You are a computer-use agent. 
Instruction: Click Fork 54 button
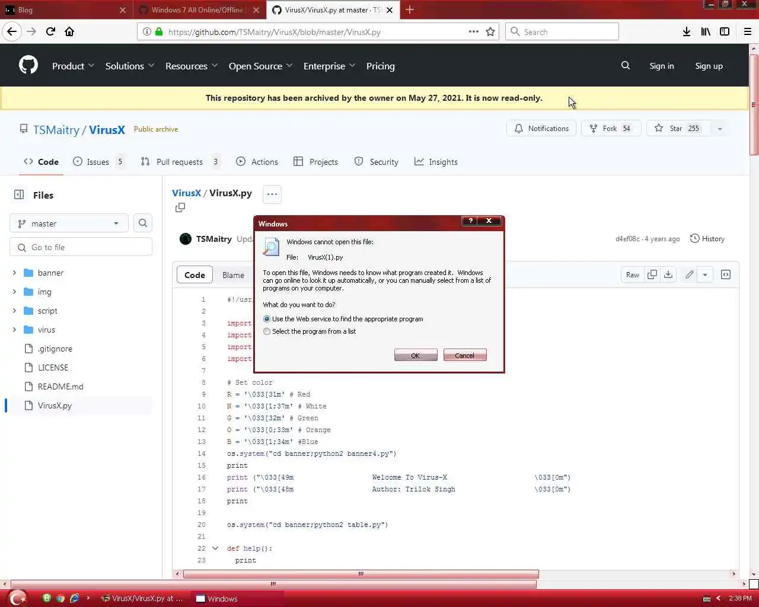[x=611, y=128]
